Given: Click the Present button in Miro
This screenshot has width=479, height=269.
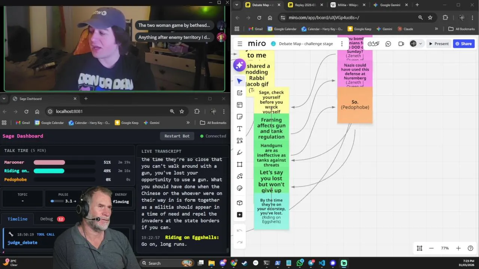Looking at the screenshot, I should (x=439, y=44).
